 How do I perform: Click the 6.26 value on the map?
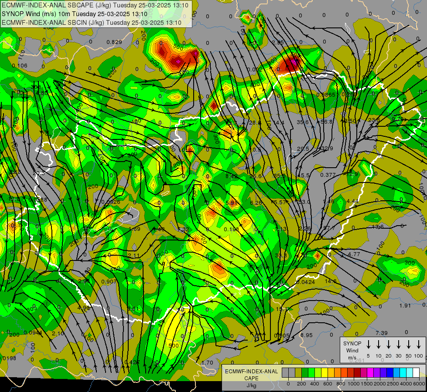tap(256, 203)
